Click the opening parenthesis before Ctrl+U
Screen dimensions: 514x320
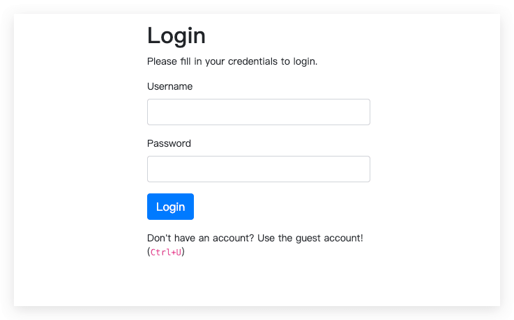pos(149,252)
